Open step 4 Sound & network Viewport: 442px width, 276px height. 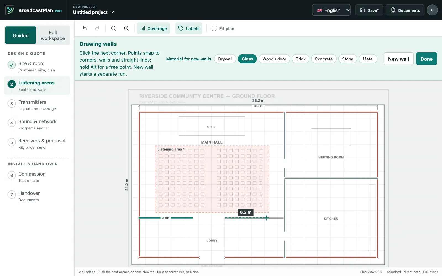(37, 124)
